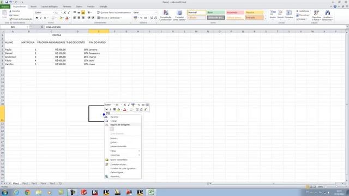Apply ribbon font color red A
The width and height of the screenshot is (349, 196).
coord(67,18)
